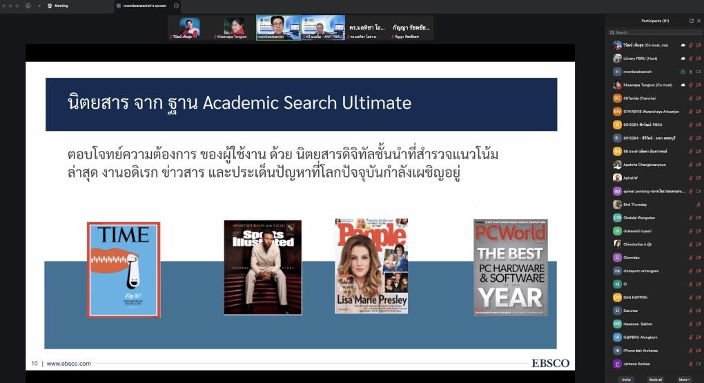Select 06Tanida Chanchai participant name
The height and width of the screenshot is (383, 704).
coord(639,98)
